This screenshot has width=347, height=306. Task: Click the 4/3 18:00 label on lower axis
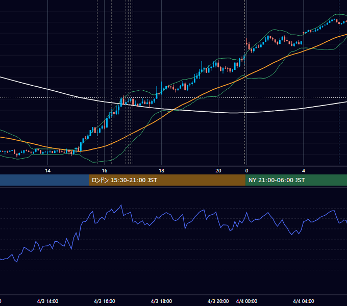(161, 301)
